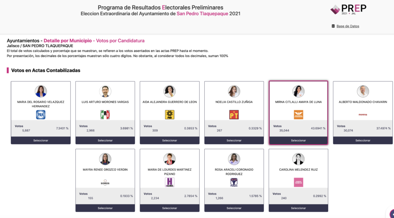The width and height of the screenshot is (394, 218).
Task: Click the Hagamos party logo icon
Action: point(170,182)
